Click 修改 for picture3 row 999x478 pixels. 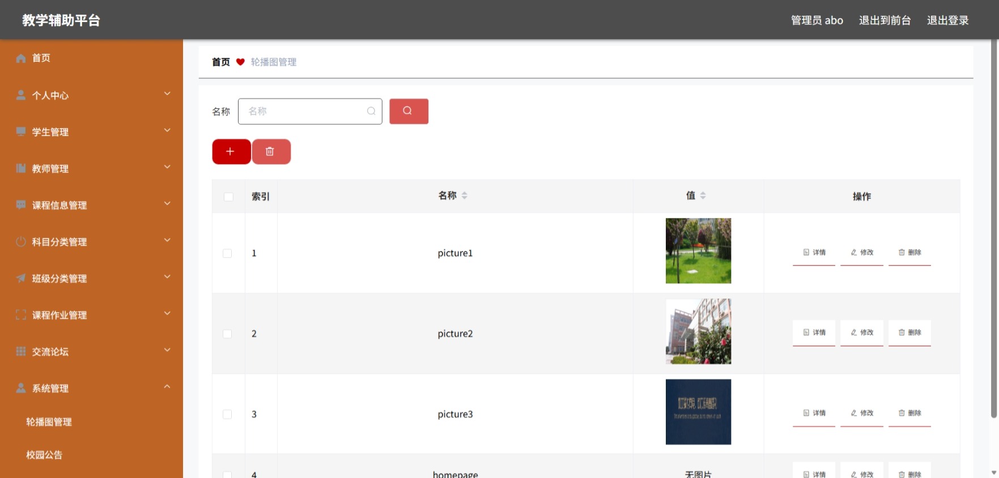pyautogui.click(x=862, y=413)
